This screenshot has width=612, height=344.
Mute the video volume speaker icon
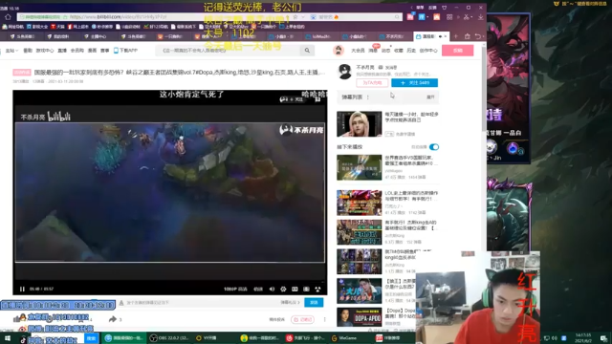pyautogui.click(x=272, y=289)
